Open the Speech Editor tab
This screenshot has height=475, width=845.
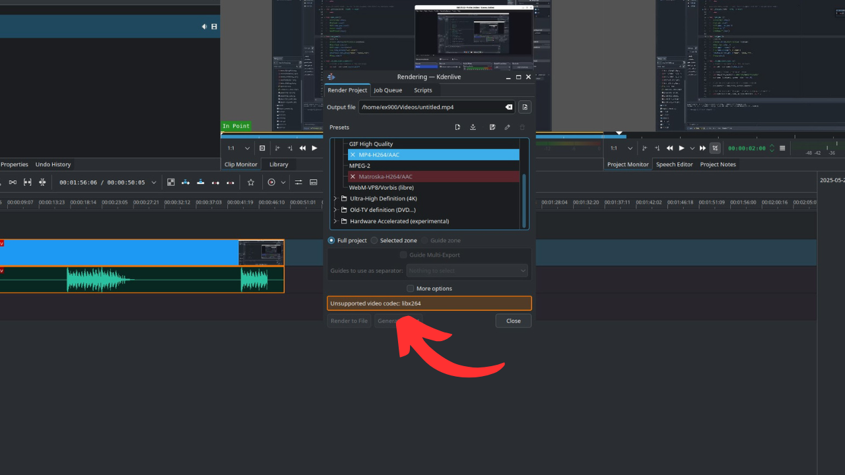coord(674,164)
